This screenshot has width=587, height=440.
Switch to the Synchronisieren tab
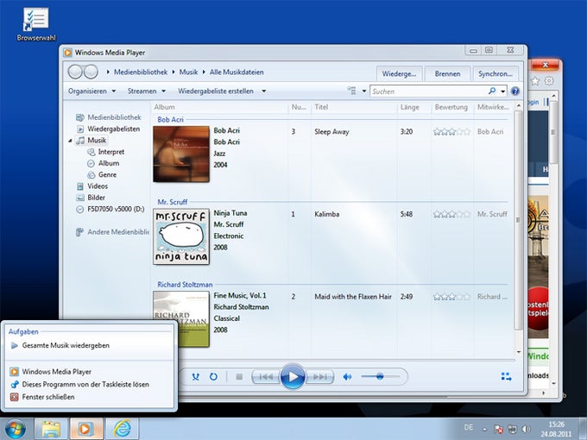[x=495, y=73]
